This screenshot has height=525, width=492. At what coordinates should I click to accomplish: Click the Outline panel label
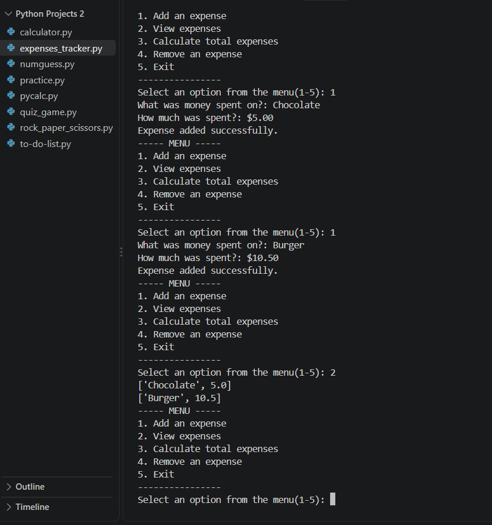(x=30, y=486)
